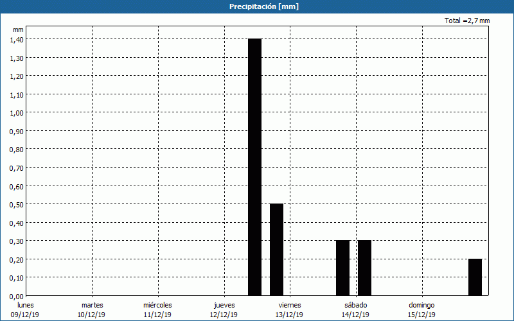Select the 0,20 mm bar after domingo
The width and height of the screenshot is (514, 321).
click(x=475, y=277)
